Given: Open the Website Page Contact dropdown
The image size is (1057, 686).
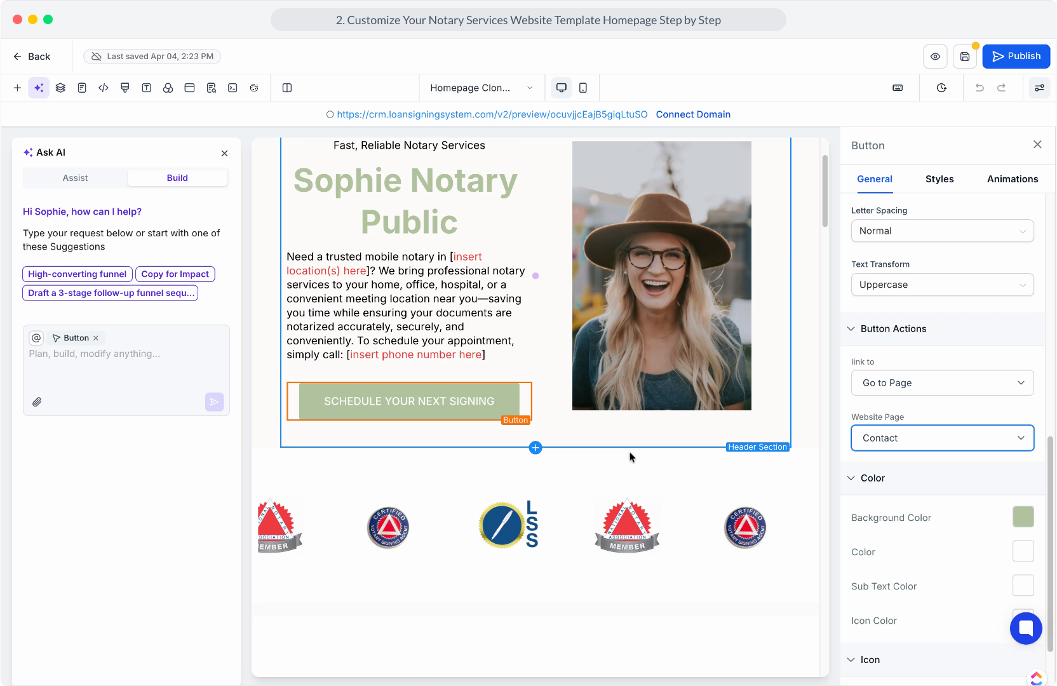Looking at the screenshot, I should [942, 438].
